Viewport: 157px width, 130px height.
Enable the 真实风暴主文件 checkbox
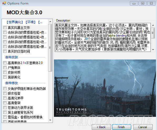pyautogui.click(x=5, y=28)
